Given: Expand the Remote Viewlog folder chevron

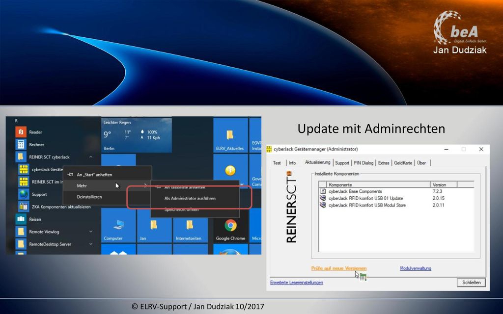Looking at the screenshot, I should 91,232.
